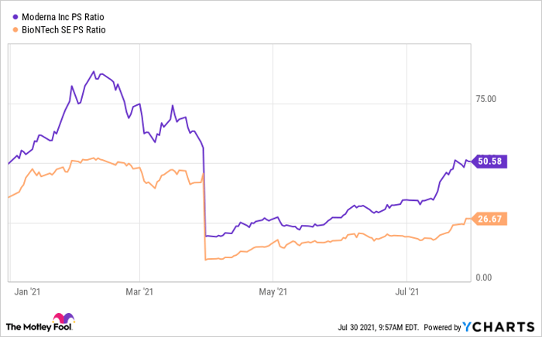Click the YCharts logo

pyautogui.click(x=498, y=325)
